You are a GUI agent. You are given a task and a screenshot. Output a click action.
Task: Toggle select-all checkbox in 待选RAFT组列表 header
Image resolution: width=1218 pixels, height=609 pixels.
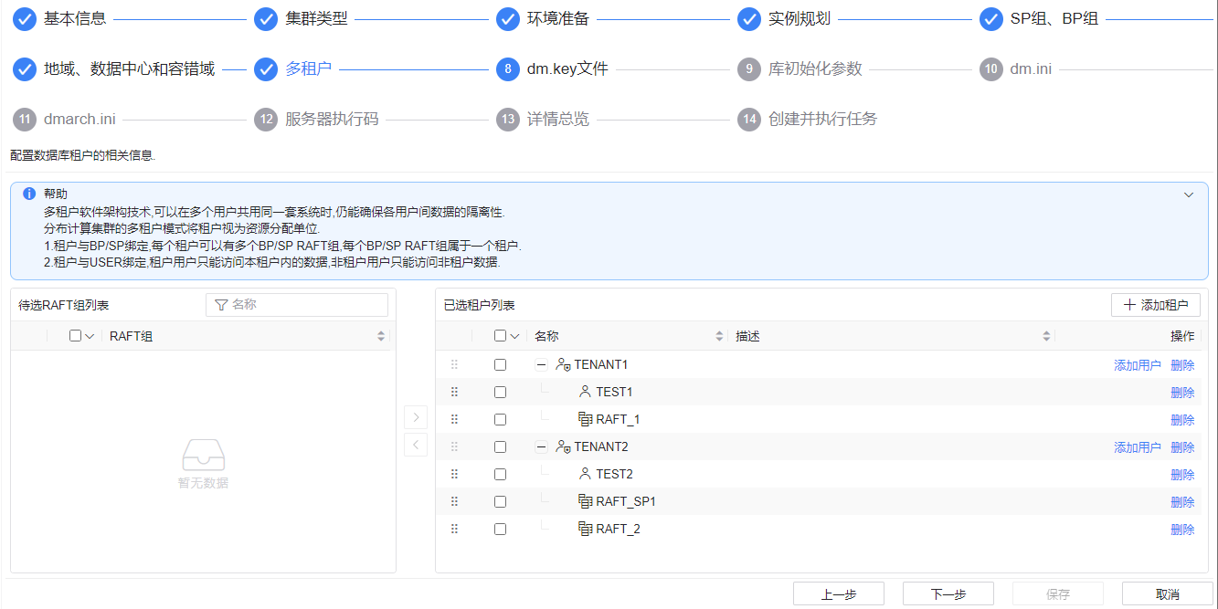tap(75, 336)
